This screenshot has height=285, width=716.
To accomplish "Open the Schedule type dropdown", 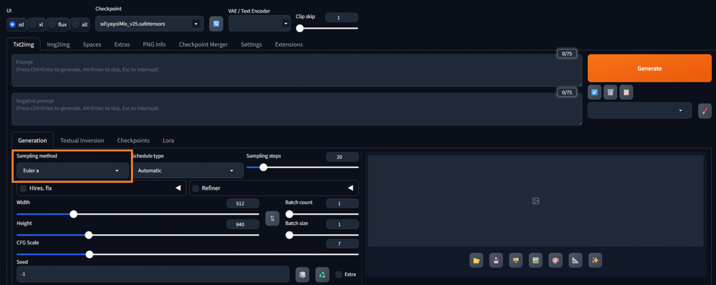I will [188, 170].
